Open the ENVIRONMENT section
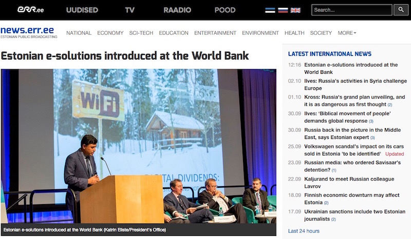The height and width of the screenshot is (239, 411). pos(260,33)
